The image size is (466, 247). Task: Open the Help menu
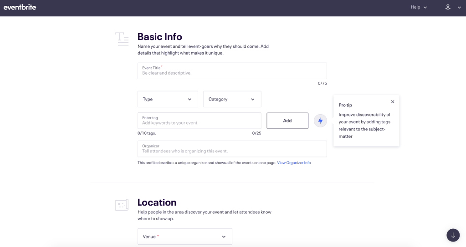click(x=419, y=7)
